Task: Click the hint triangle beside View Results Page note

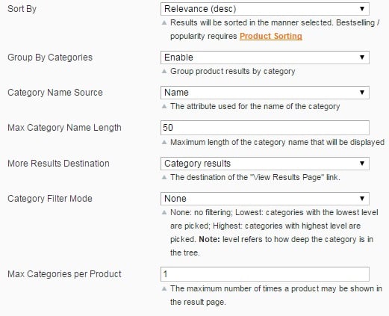Action: pyautogui.click(x=164, y=177)
